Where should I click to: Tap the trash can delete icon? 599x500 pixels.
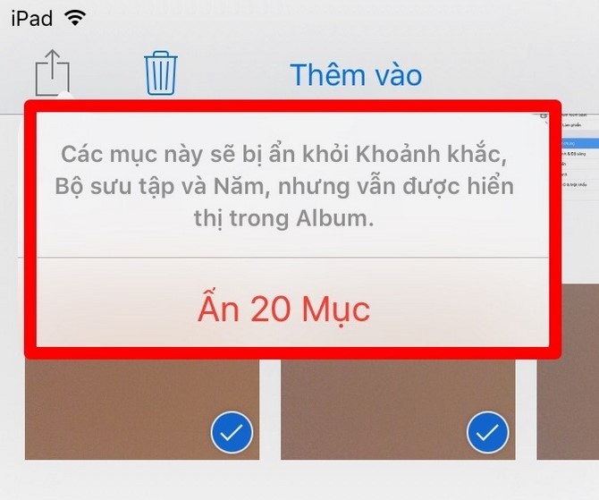161,73
